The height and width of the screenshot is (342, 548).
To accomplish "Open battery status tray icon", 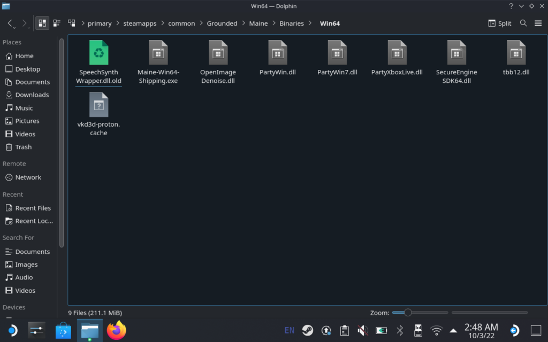I will coord(381,330).
